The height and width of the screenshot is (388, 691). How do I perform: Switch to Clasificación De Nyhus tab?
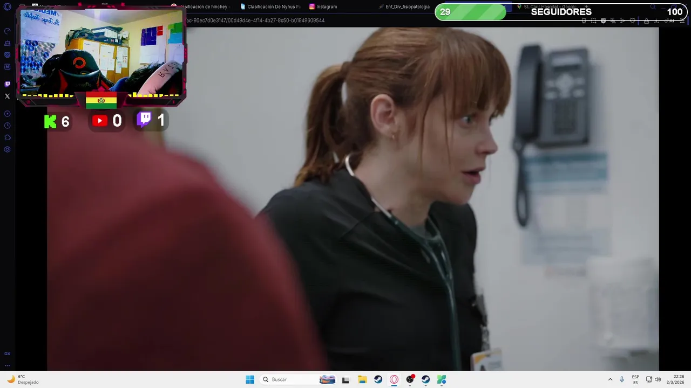point(270,6)
